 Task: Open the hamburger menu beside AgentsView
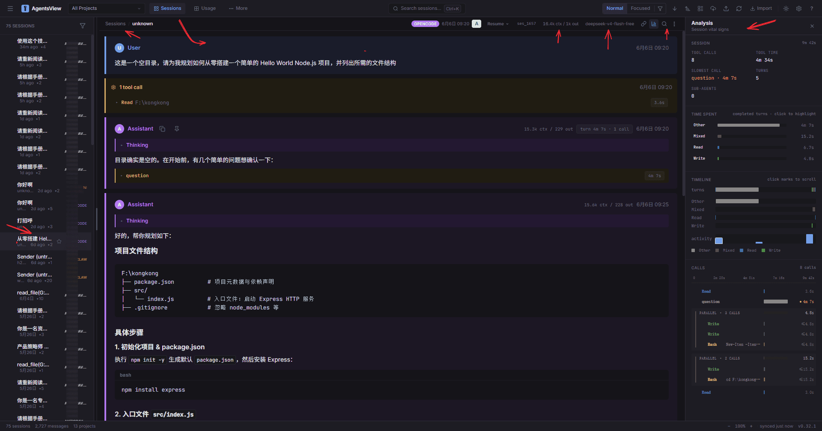click(x=10, y=9)
